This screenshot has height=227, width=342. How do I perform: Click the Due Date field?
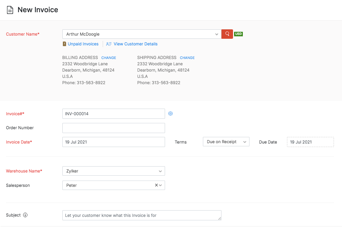point(310,142)
